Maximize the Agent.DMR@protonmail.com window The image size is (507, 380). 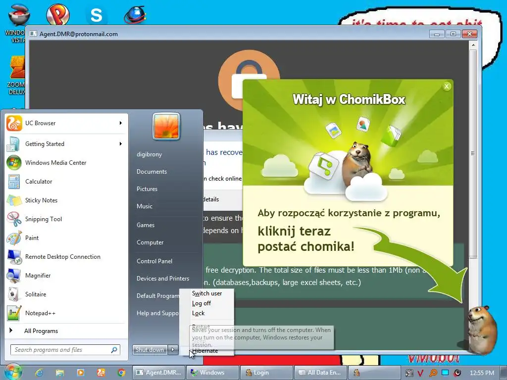pyautogui.click(x=453, y=34)
